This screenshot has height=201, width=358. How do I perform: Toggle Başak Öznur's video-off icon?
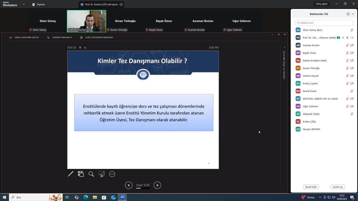pos(352,53)
